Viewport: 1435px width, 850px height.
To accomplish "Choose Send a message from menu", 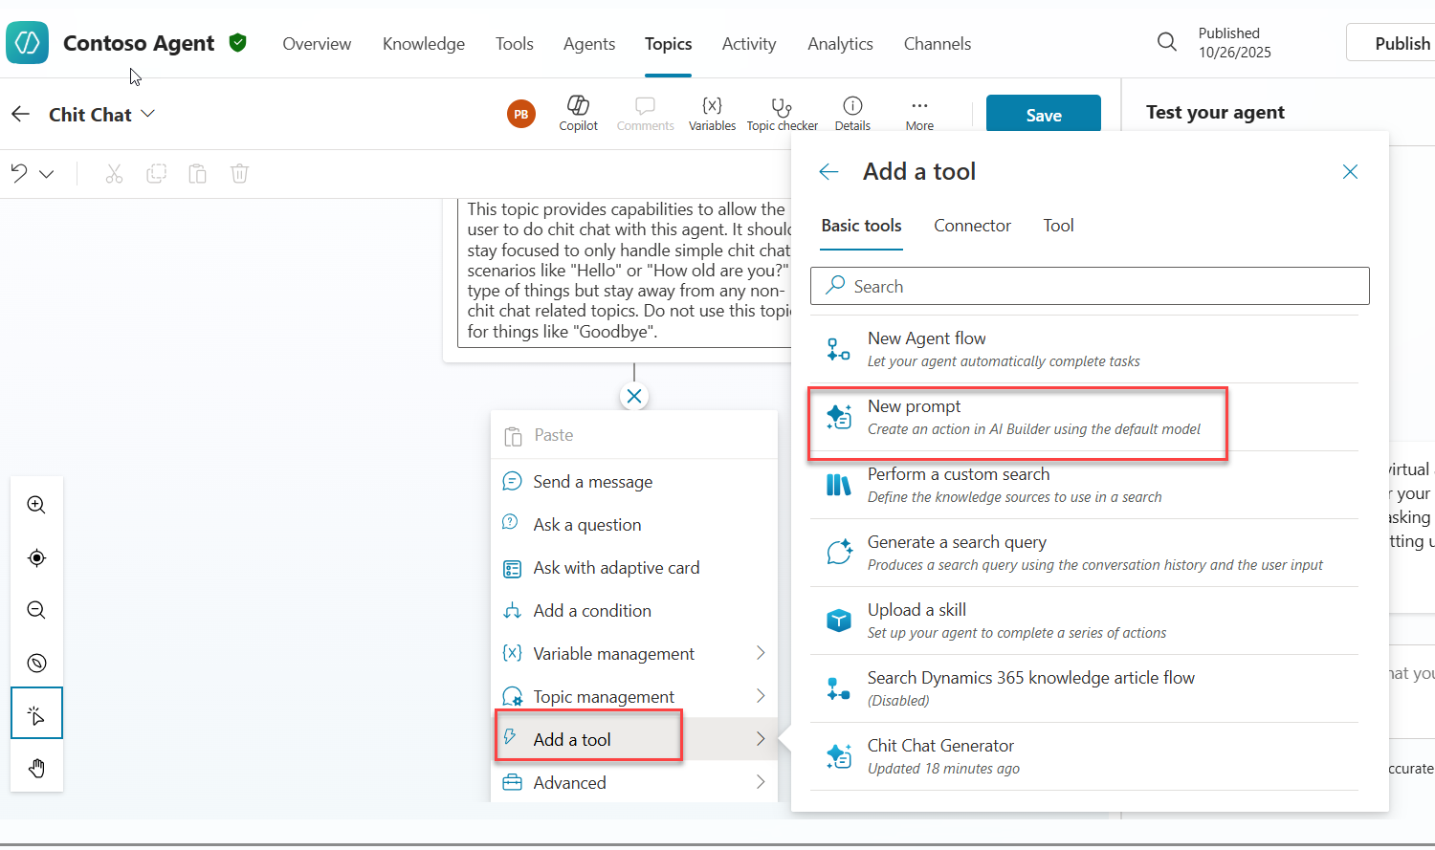I will click(592, 482).
